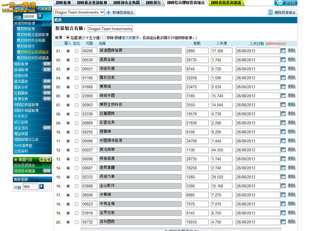Switch to the 即時即市走勢圖 tab
Viewport: 315px width, 231px height.
pyautogui.click(x=126, y=3)
